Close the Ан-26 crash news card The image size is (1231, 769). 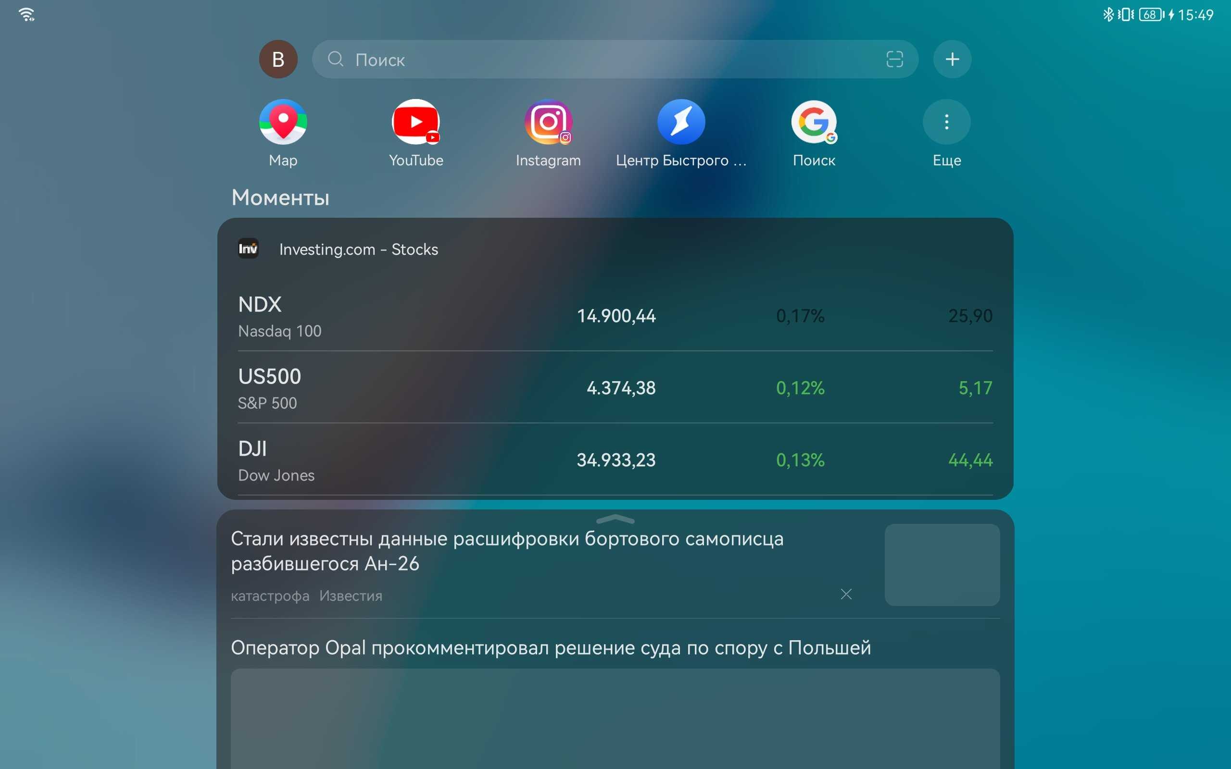coord(846,594)
